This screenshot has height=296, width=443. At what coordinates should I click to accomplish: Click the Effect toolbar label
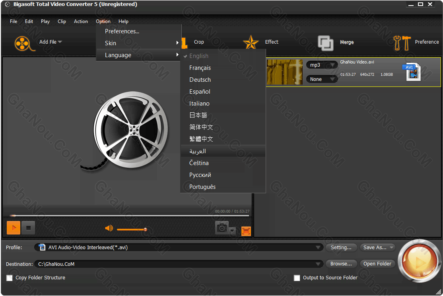272,42
